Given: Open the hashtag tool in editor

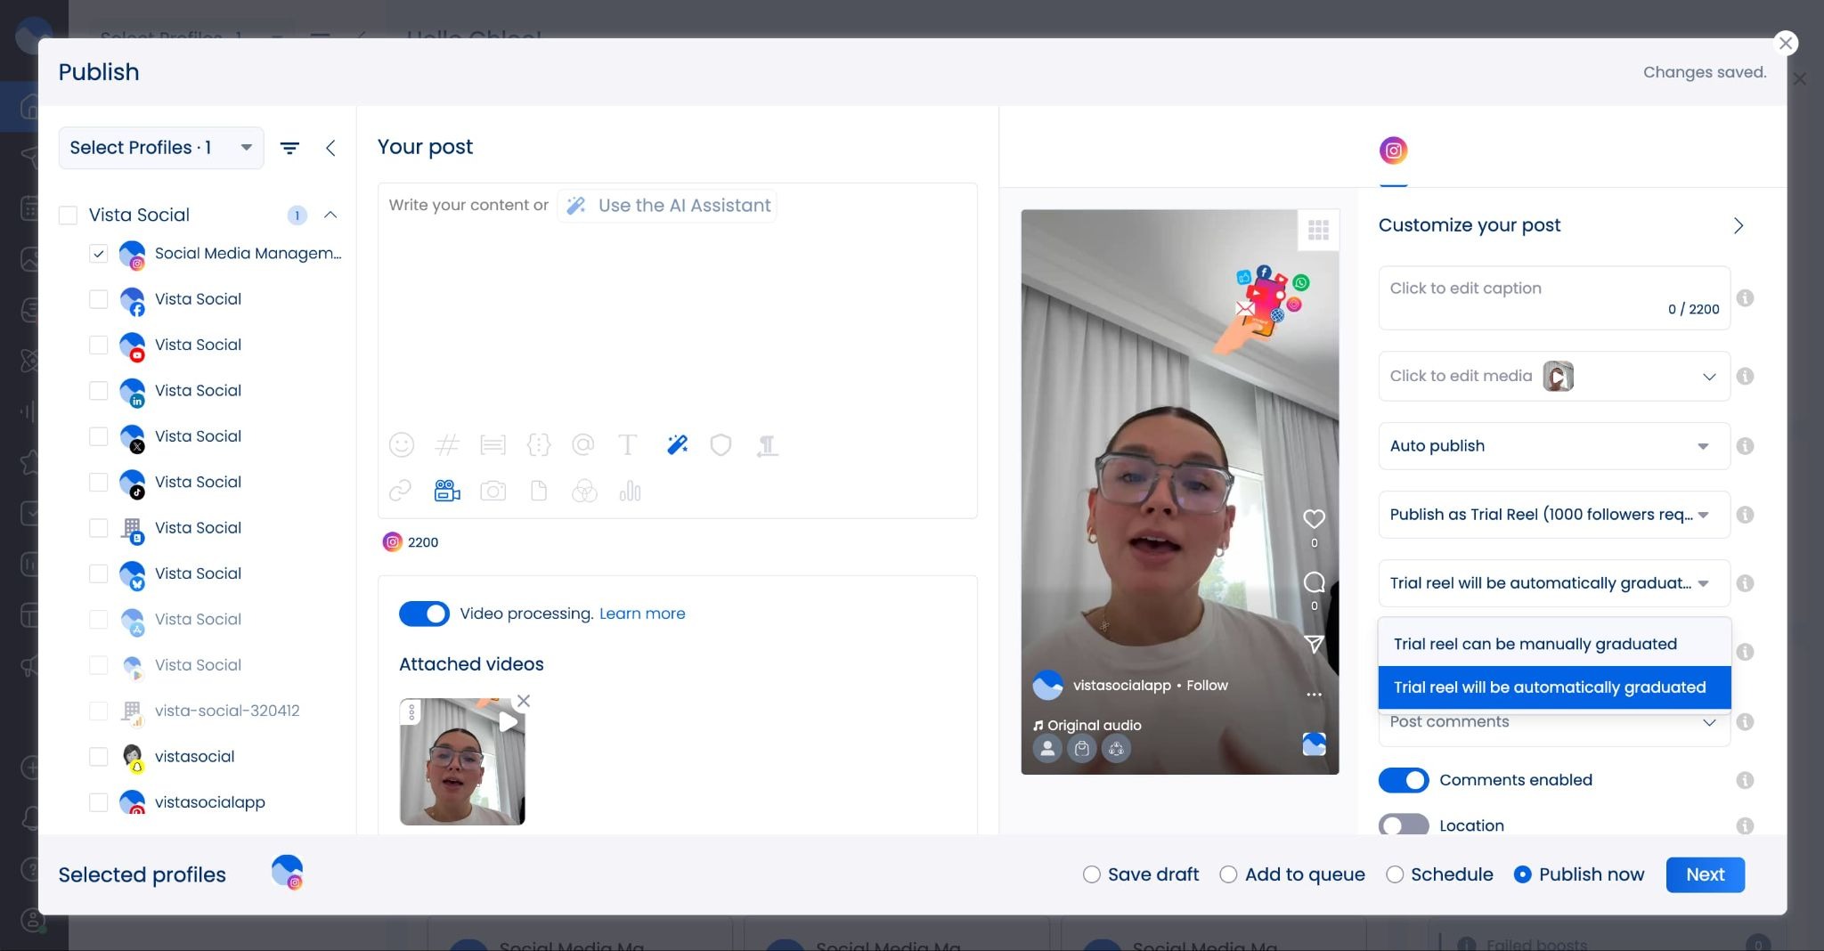Looking at the screenshot, I should (447, 444).
